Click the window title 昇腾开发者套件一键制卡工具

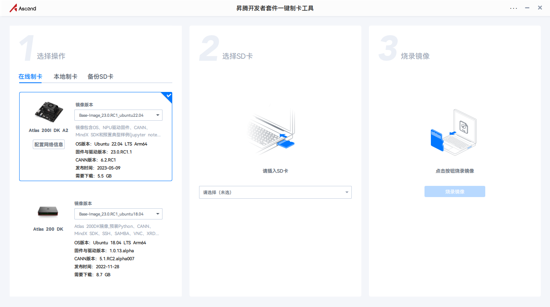click(275, 8)
